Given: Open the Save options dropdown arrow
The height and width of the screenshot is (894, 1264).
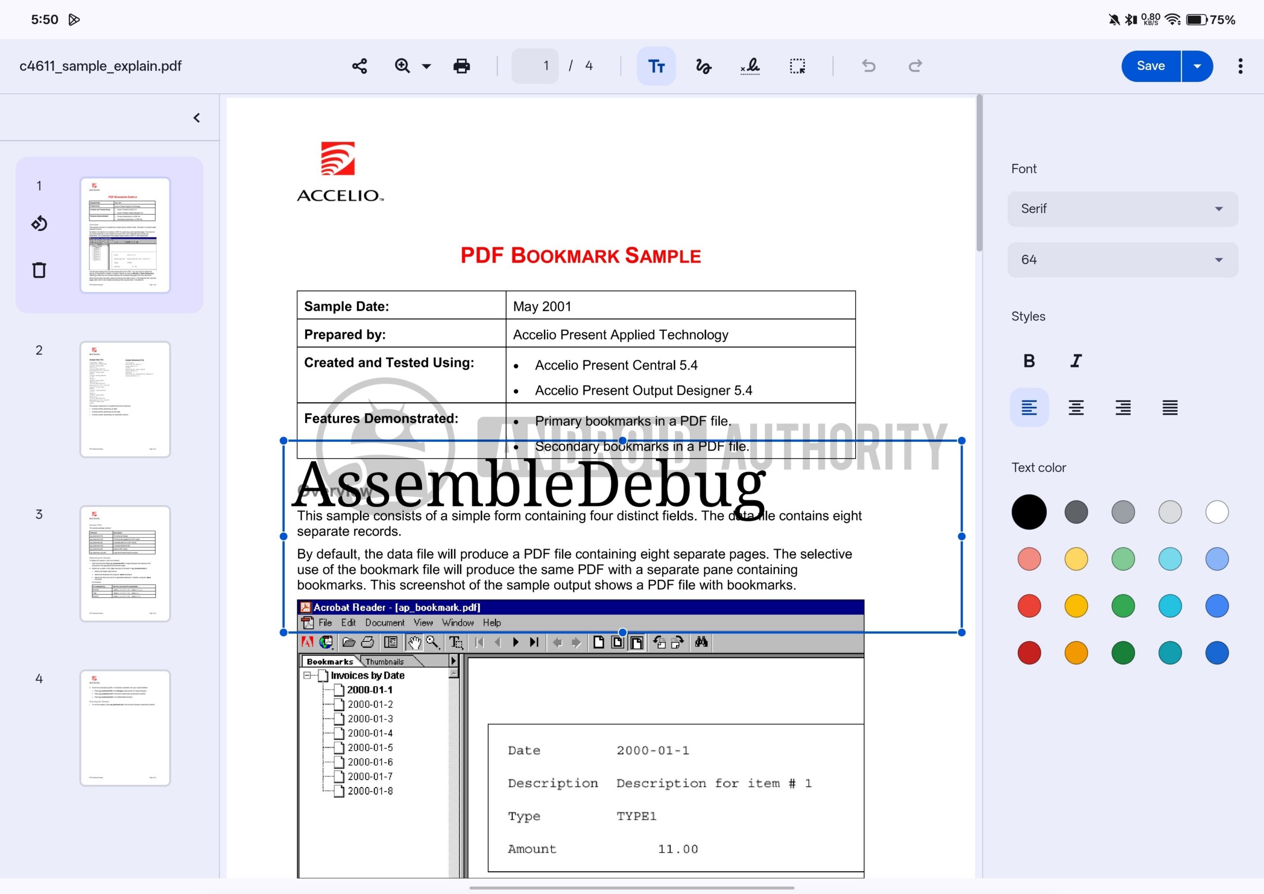Looking at the screenshot, I should click(1197, 66).
